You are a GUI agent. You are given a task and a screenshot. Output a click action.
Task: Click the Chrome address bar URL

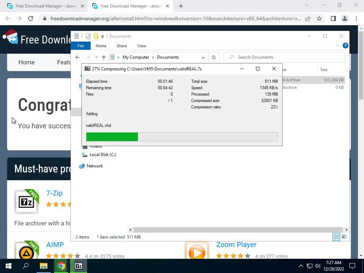(x=176, y=18)
